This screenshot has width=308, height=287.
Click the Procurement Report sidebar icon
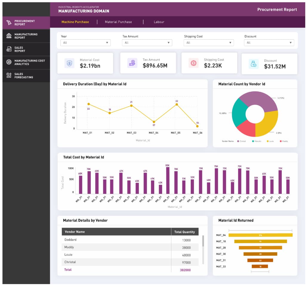(9, 23)
